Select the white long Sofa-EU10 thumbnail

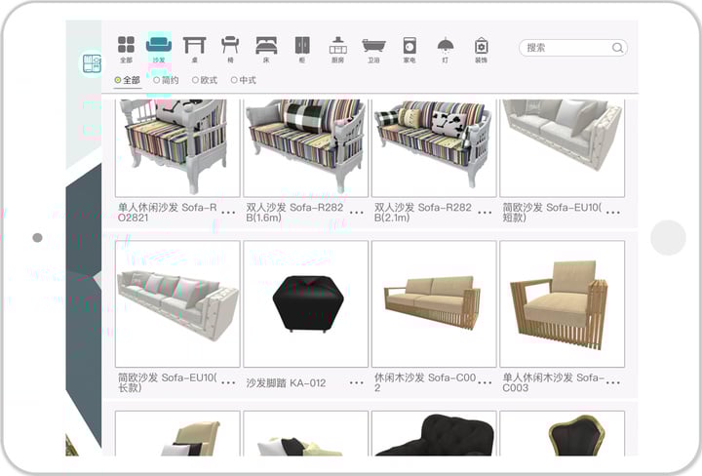(x=177, y=304)
